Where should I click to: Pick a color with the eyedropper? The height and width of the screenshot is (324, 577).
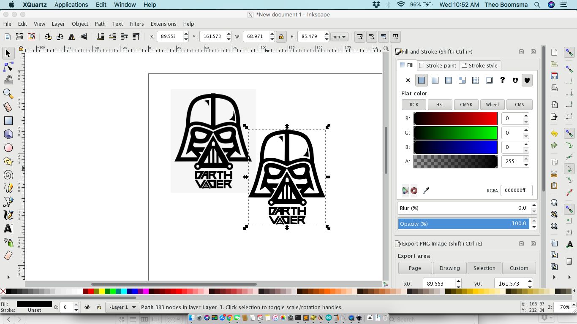coord(426,191)
